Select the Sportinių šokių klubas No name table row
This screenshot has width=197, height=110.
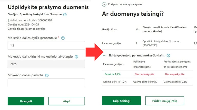(x=149, y=43)
